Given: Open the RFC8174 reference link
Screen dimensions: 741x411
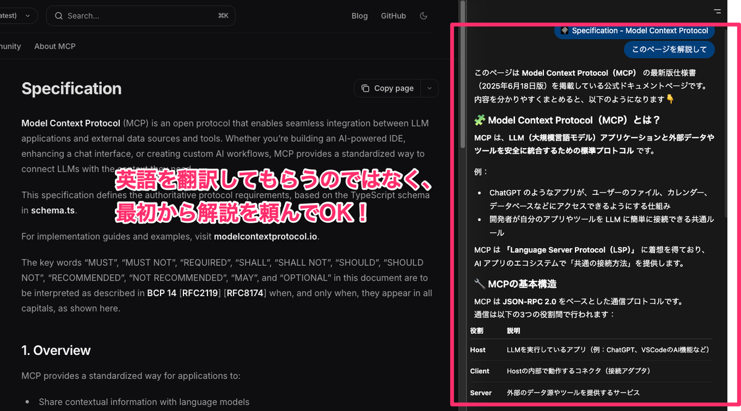Looking at the screenshot, I should point(245,293).
